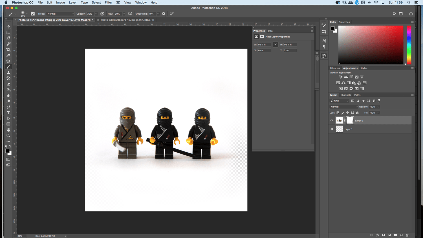
Task: Select the Move tool
Action: pos(8,27)
